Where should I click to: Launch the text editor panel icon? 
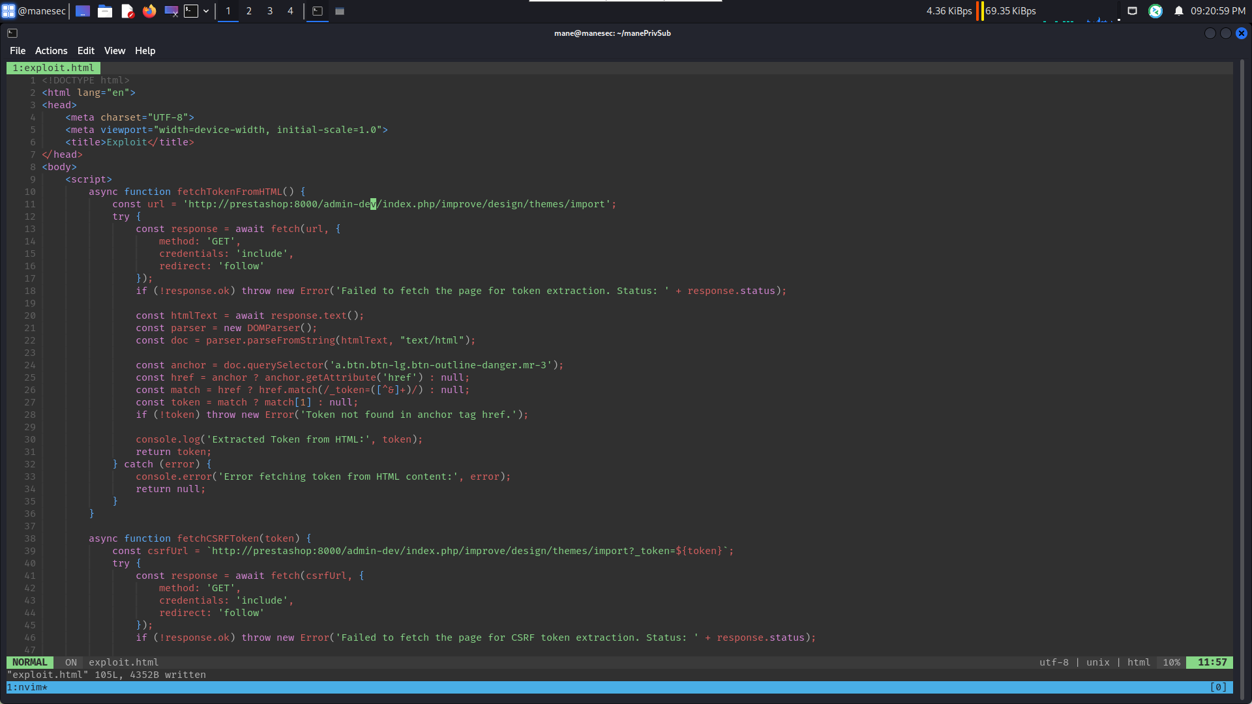(128, 11)
